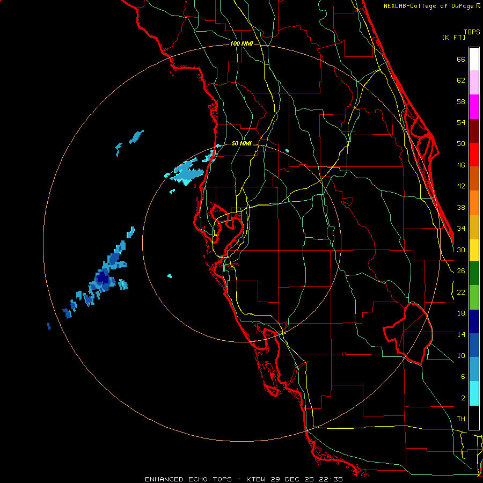Select the dark green legend swatch
The image size is (483, 483).
click(x=474, y=273)
